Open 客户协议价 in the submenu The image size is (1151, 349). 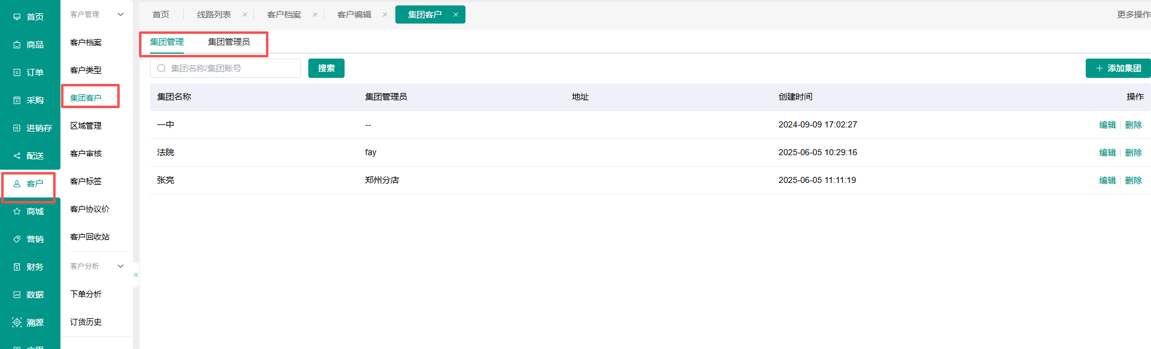[90, 209]
